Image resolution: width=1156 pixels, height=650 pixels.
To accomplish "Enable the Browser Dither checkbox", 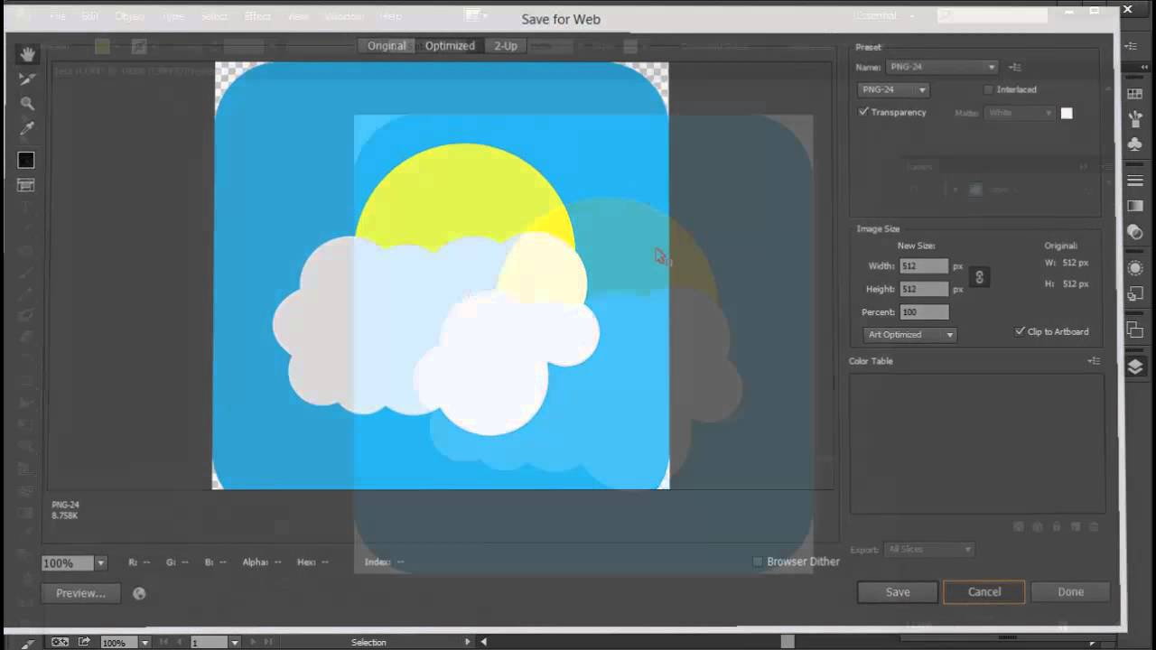I will 758,562.
